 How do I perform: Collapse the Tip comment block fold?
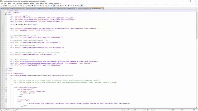point(6,79)
